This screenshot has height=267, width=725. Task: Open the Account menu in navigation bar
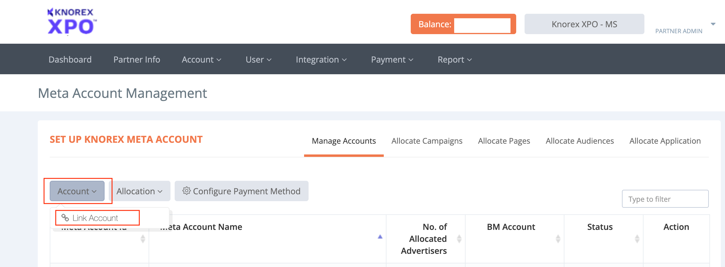(x=201, y=60)
